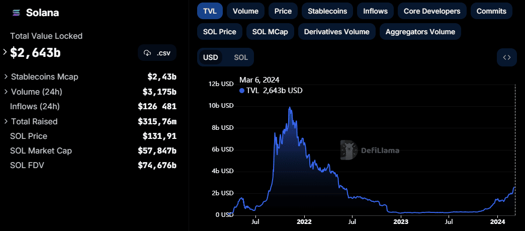Viewport: 525px width, 231px height.
Task: Click the 2022 label on chart axis
Action: click(304, 221)
